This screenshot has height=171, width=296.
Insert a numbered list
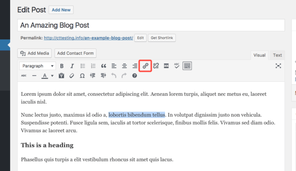tap(93, 66)
